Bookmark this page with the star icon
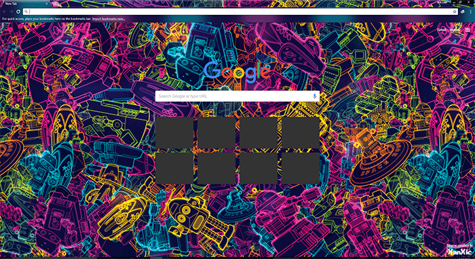475x259 pixels. point(455,12)
